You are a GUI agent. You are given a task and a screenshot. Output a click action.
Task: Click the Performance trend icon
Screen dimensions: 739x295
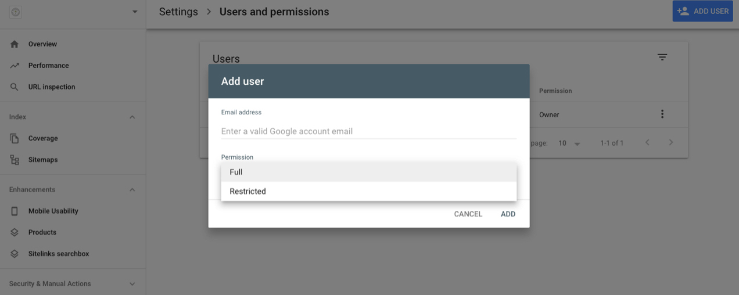pyautogui.click(x=15, y=66)
